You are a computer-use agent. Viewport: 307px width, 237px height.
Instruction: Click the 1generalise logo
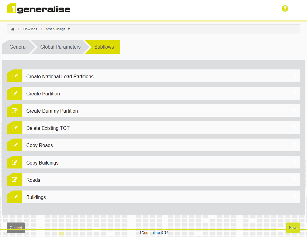[38, 8]
